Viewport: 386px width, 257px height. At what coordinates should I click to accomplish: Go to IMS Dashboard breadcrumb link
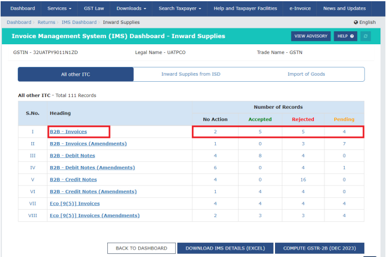click(79, 22)
